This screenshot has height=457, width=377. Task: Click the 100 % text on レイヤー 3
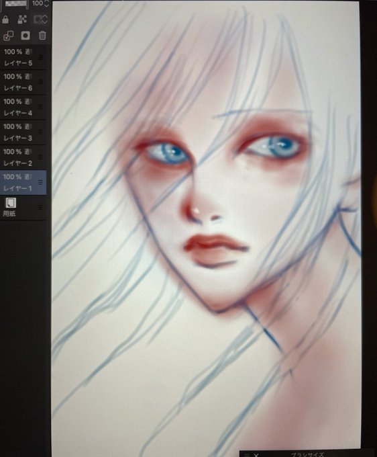[x=13, y=127]
